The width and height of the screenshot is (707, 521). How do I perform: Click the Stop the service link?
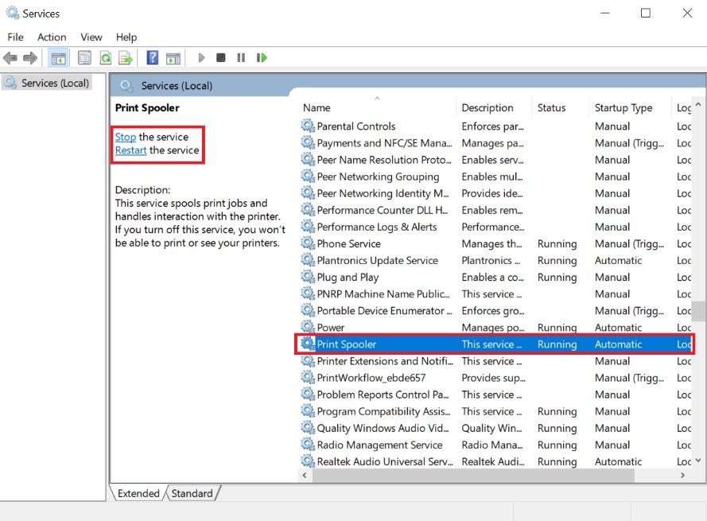(126, 137)
